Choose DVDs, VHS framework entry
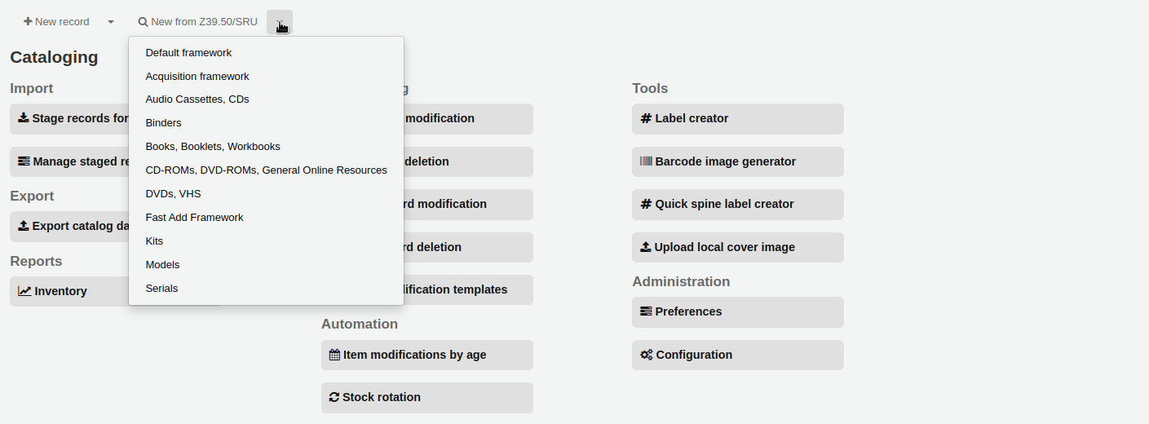This screenshot has height=424, width=1149. coord(173,194)
